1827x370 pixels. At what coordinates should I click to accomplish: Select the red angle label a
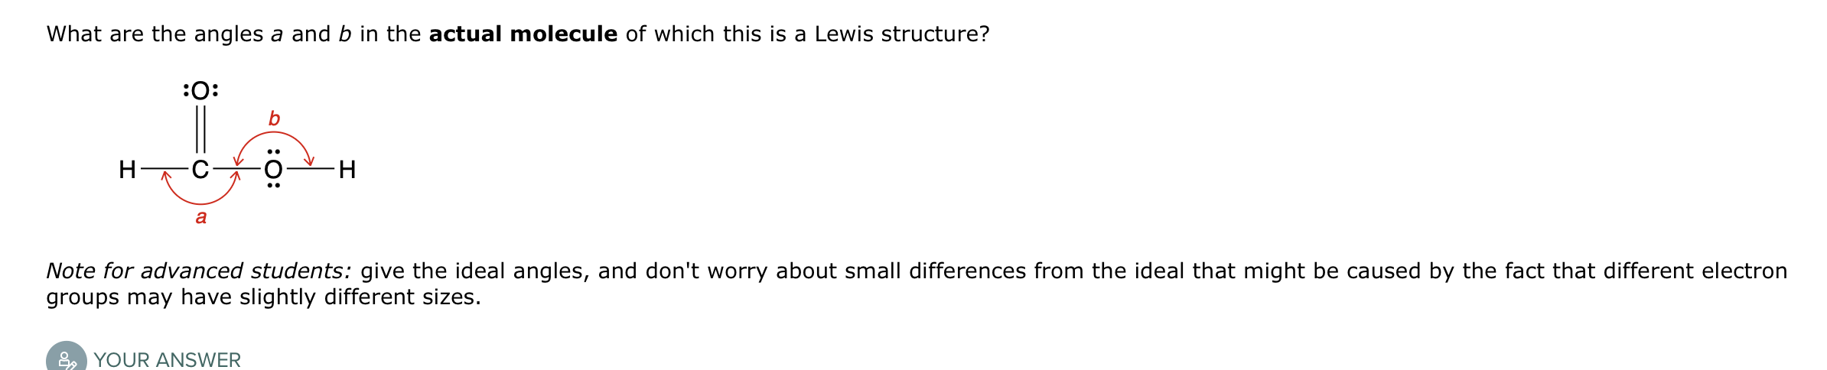200,217
